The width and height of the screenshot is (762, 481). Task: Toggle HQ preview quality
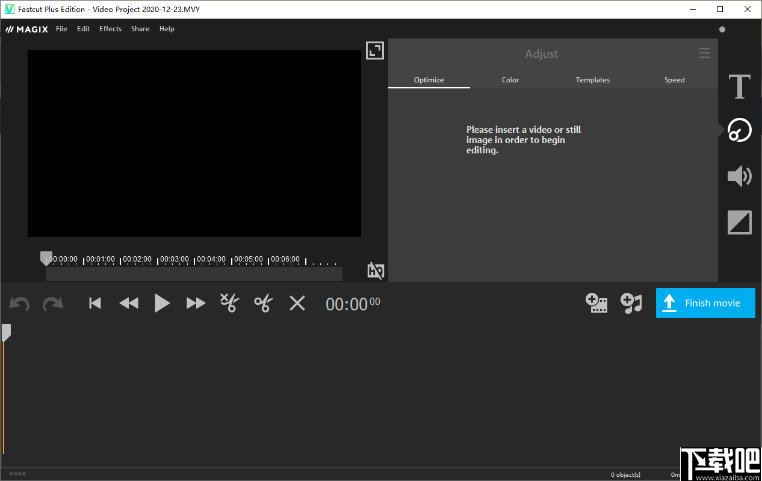click(x=375, y=271)
